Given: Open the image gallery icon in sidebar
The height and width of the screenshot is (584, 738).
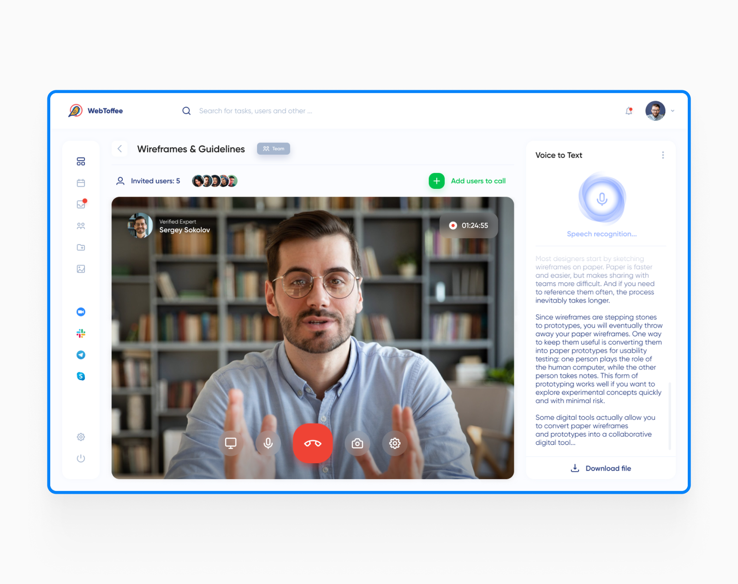Looking at the screenshot, I should click(81, 269).
